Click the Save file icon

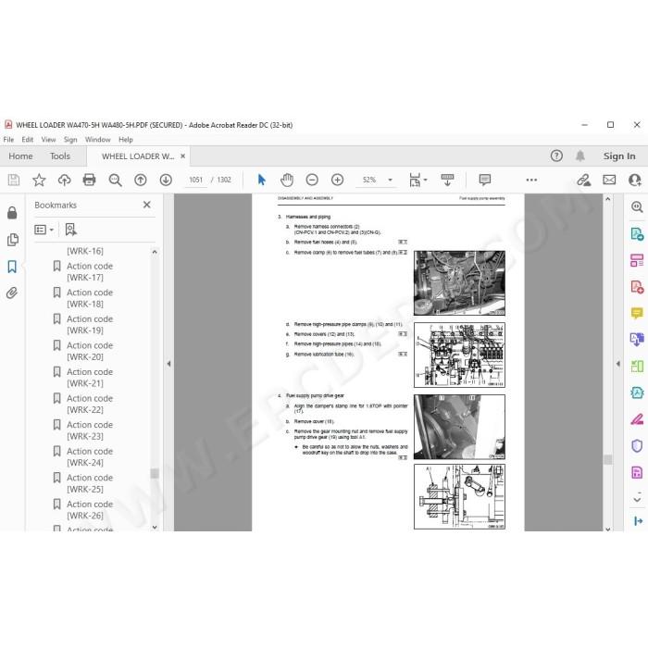tap(14, 180)
